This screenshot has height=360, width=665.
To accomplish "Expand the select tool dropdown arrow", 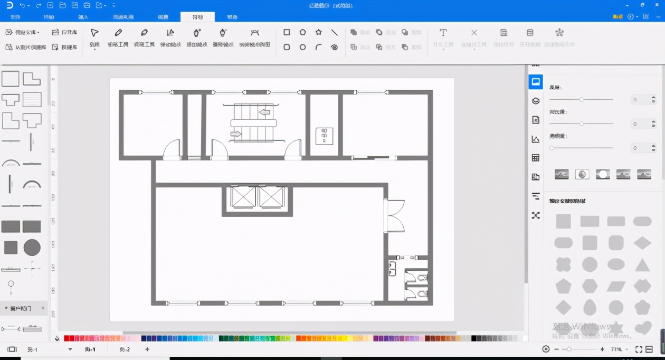I will coord(94,50).
